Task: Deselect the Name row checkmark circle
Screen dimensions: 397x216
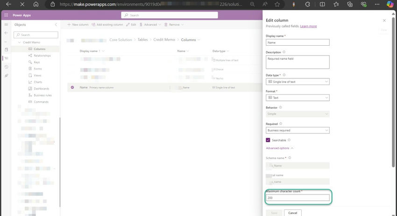Action: [x=72, y=87]
